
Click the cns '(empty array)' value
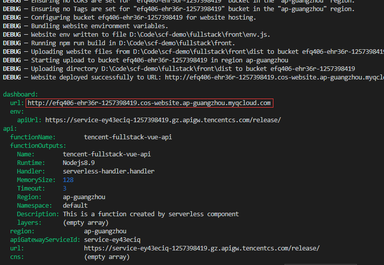pos(107,257)
